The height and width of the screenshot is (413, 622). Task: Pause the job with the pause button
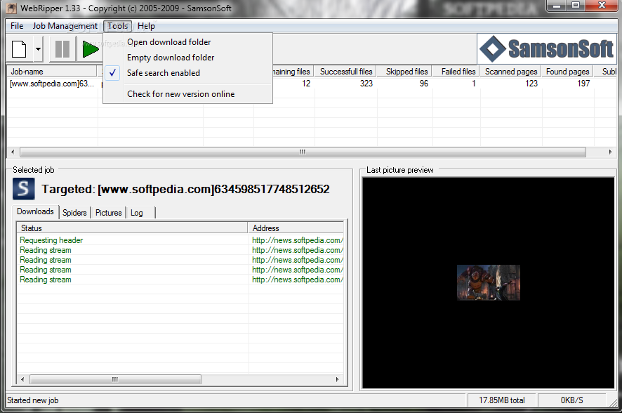pos(62,49)
